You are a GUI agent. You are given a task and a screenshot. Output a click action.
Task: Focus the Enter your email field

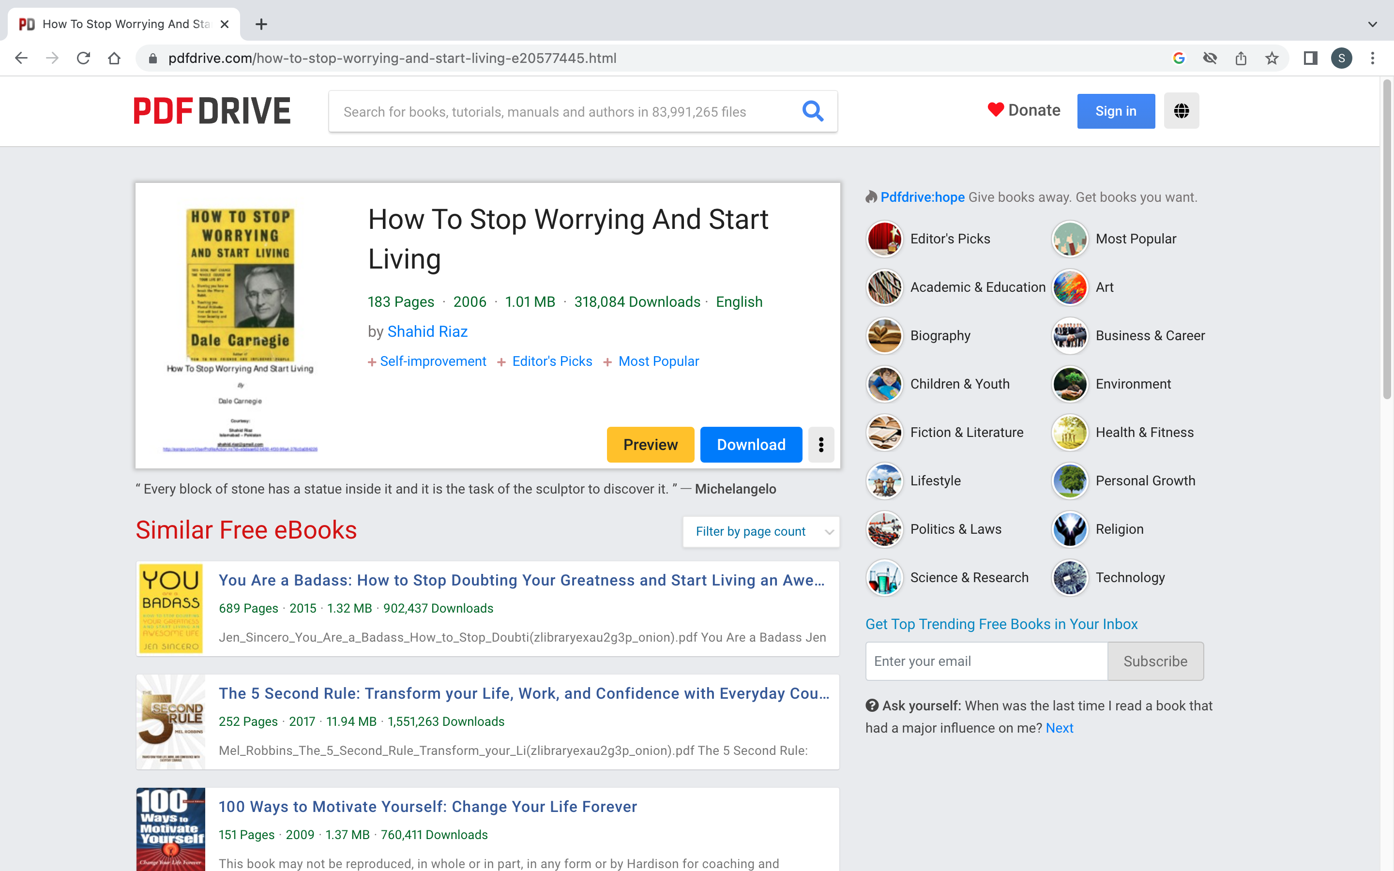click(x=985, y=661)
